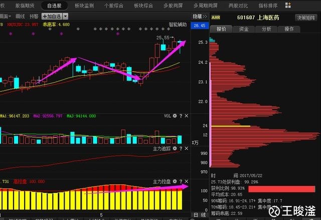This screenshot has height=220, width=321.
Task: Open 主力控盘 settings gear icon
Action: (175, 181)
